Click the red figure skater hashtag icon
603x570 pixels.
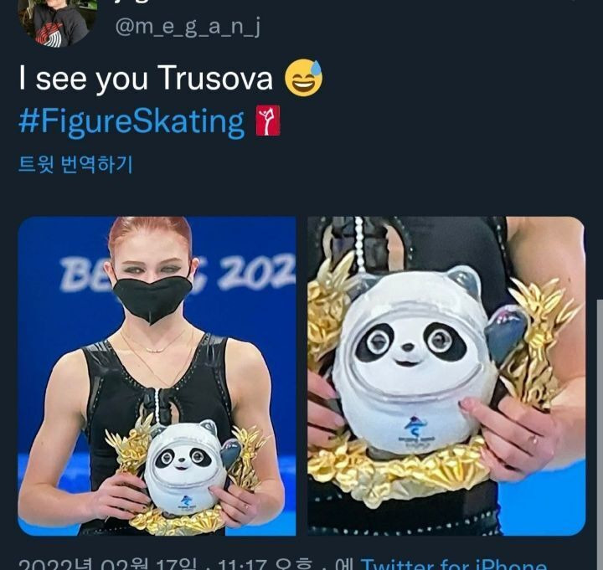268,121
